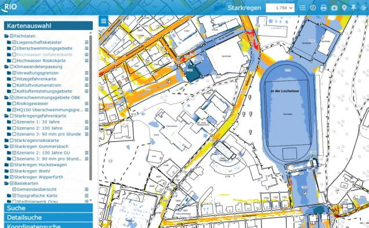This screenshot has height=228, width=369.
Task: Collapse the Fachdaten folder
Action: point(6,36)
